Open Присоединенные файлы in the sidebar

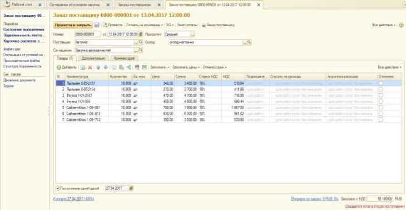[x=21, y=61]
